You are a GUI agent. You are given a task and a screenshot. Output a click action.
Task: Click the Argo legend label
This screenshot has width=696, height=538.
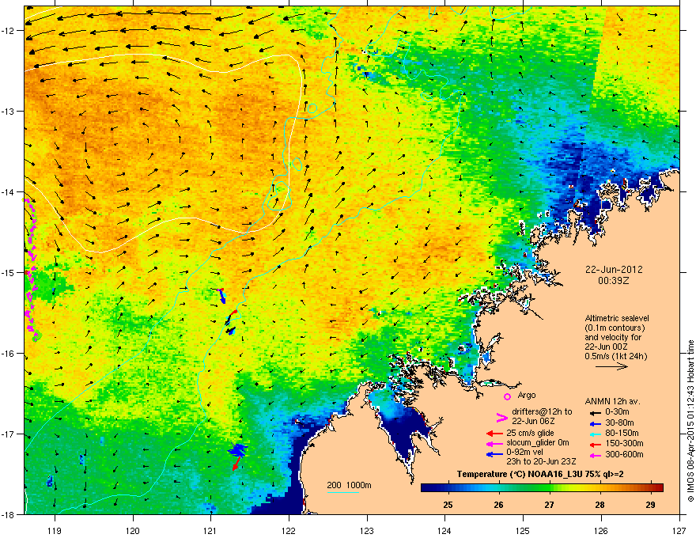[x=527, y=395]
